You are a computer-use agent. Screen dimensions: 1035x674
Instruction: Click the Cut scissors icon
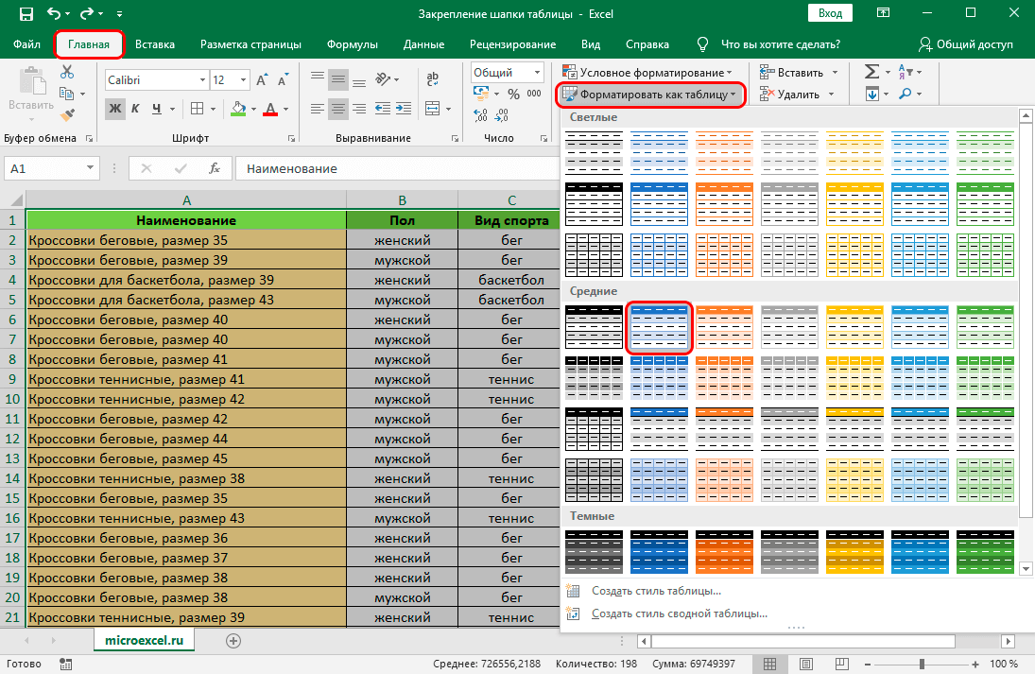pos(66,73)
